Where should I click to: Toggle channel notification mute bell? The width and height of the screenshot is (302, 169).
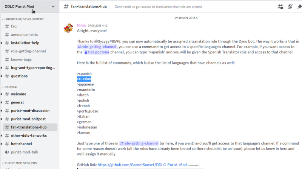tap(289, 7)
